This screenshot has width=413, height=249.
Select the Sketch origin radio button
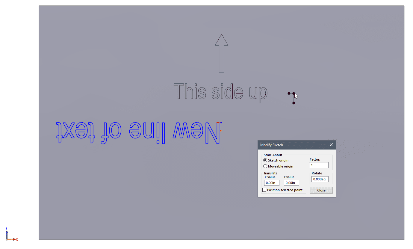[265, 160]
